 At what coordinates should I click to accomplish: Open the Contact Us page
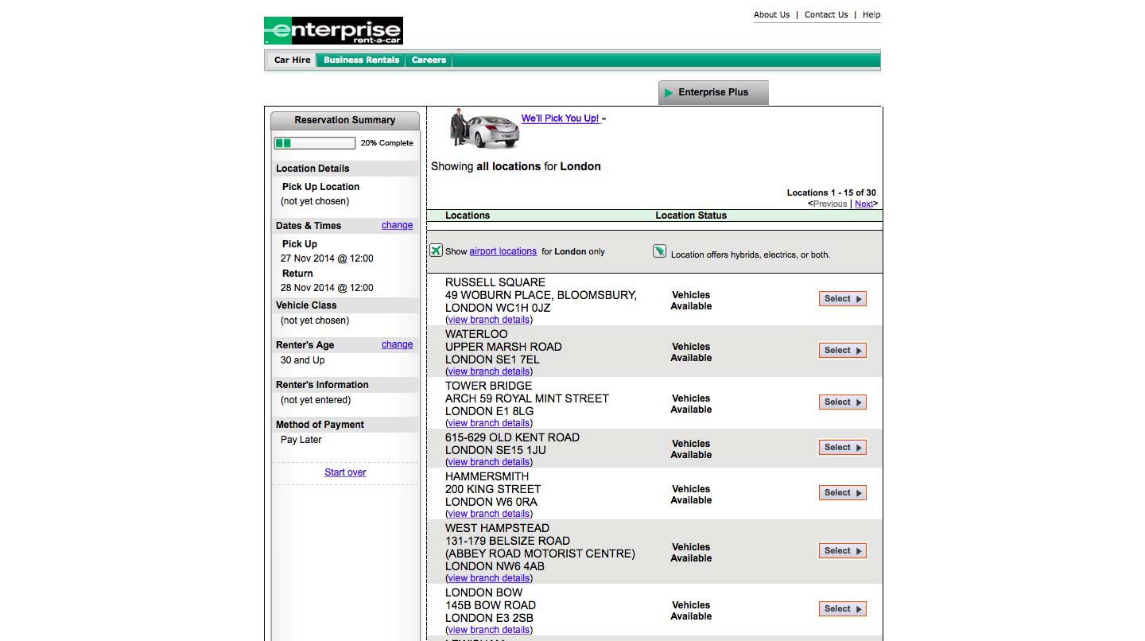[x=826, y=14]
